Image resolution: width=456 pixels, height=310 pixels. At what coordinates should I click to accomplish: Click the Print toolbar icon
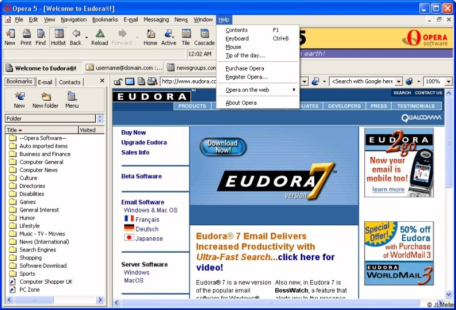tap(26, 37)
